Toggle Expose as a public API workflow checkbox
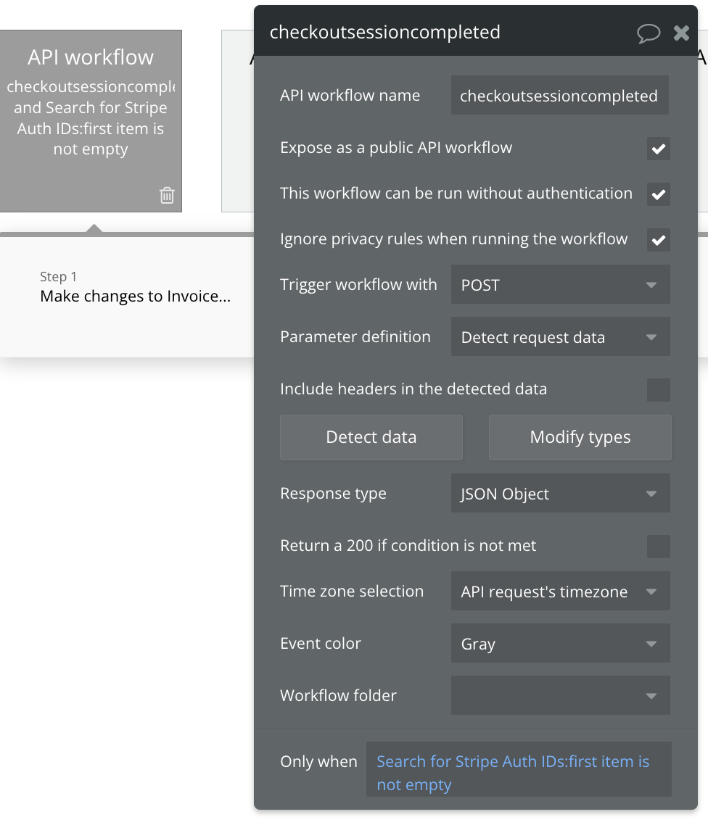The height and width of the screenshot is (838, 708). (x=658, y=149)
